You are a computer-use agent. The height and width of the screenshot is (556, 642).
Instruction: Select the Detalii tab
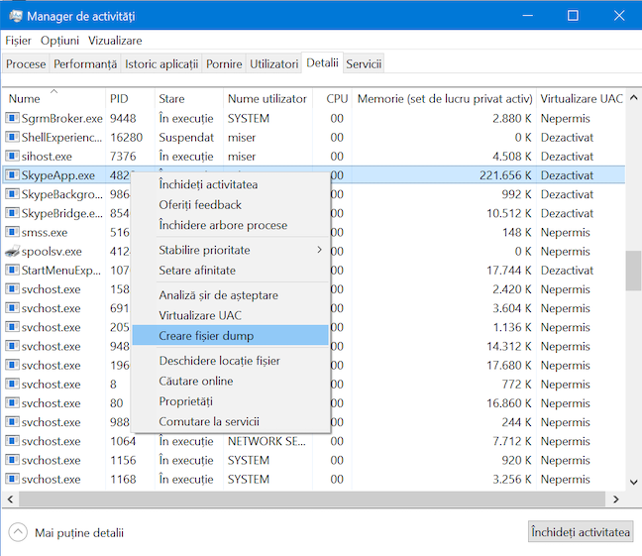pyautogui.click(x=322, y=62)
